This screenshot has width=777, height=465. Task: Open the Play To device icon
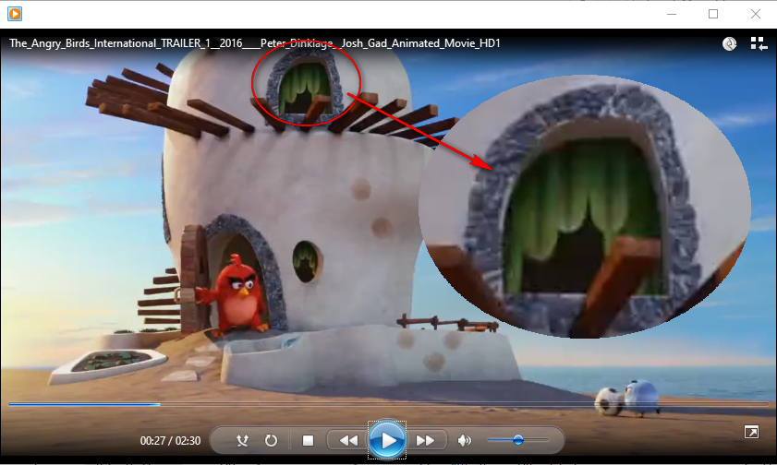click(730, 43)
